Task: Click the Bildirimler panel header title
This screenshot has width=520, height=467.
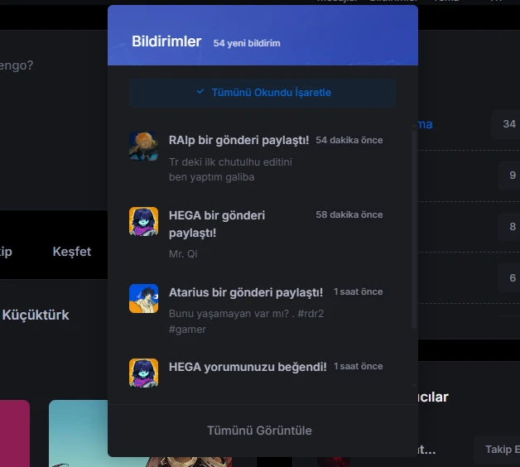Action: click(166, 41)
